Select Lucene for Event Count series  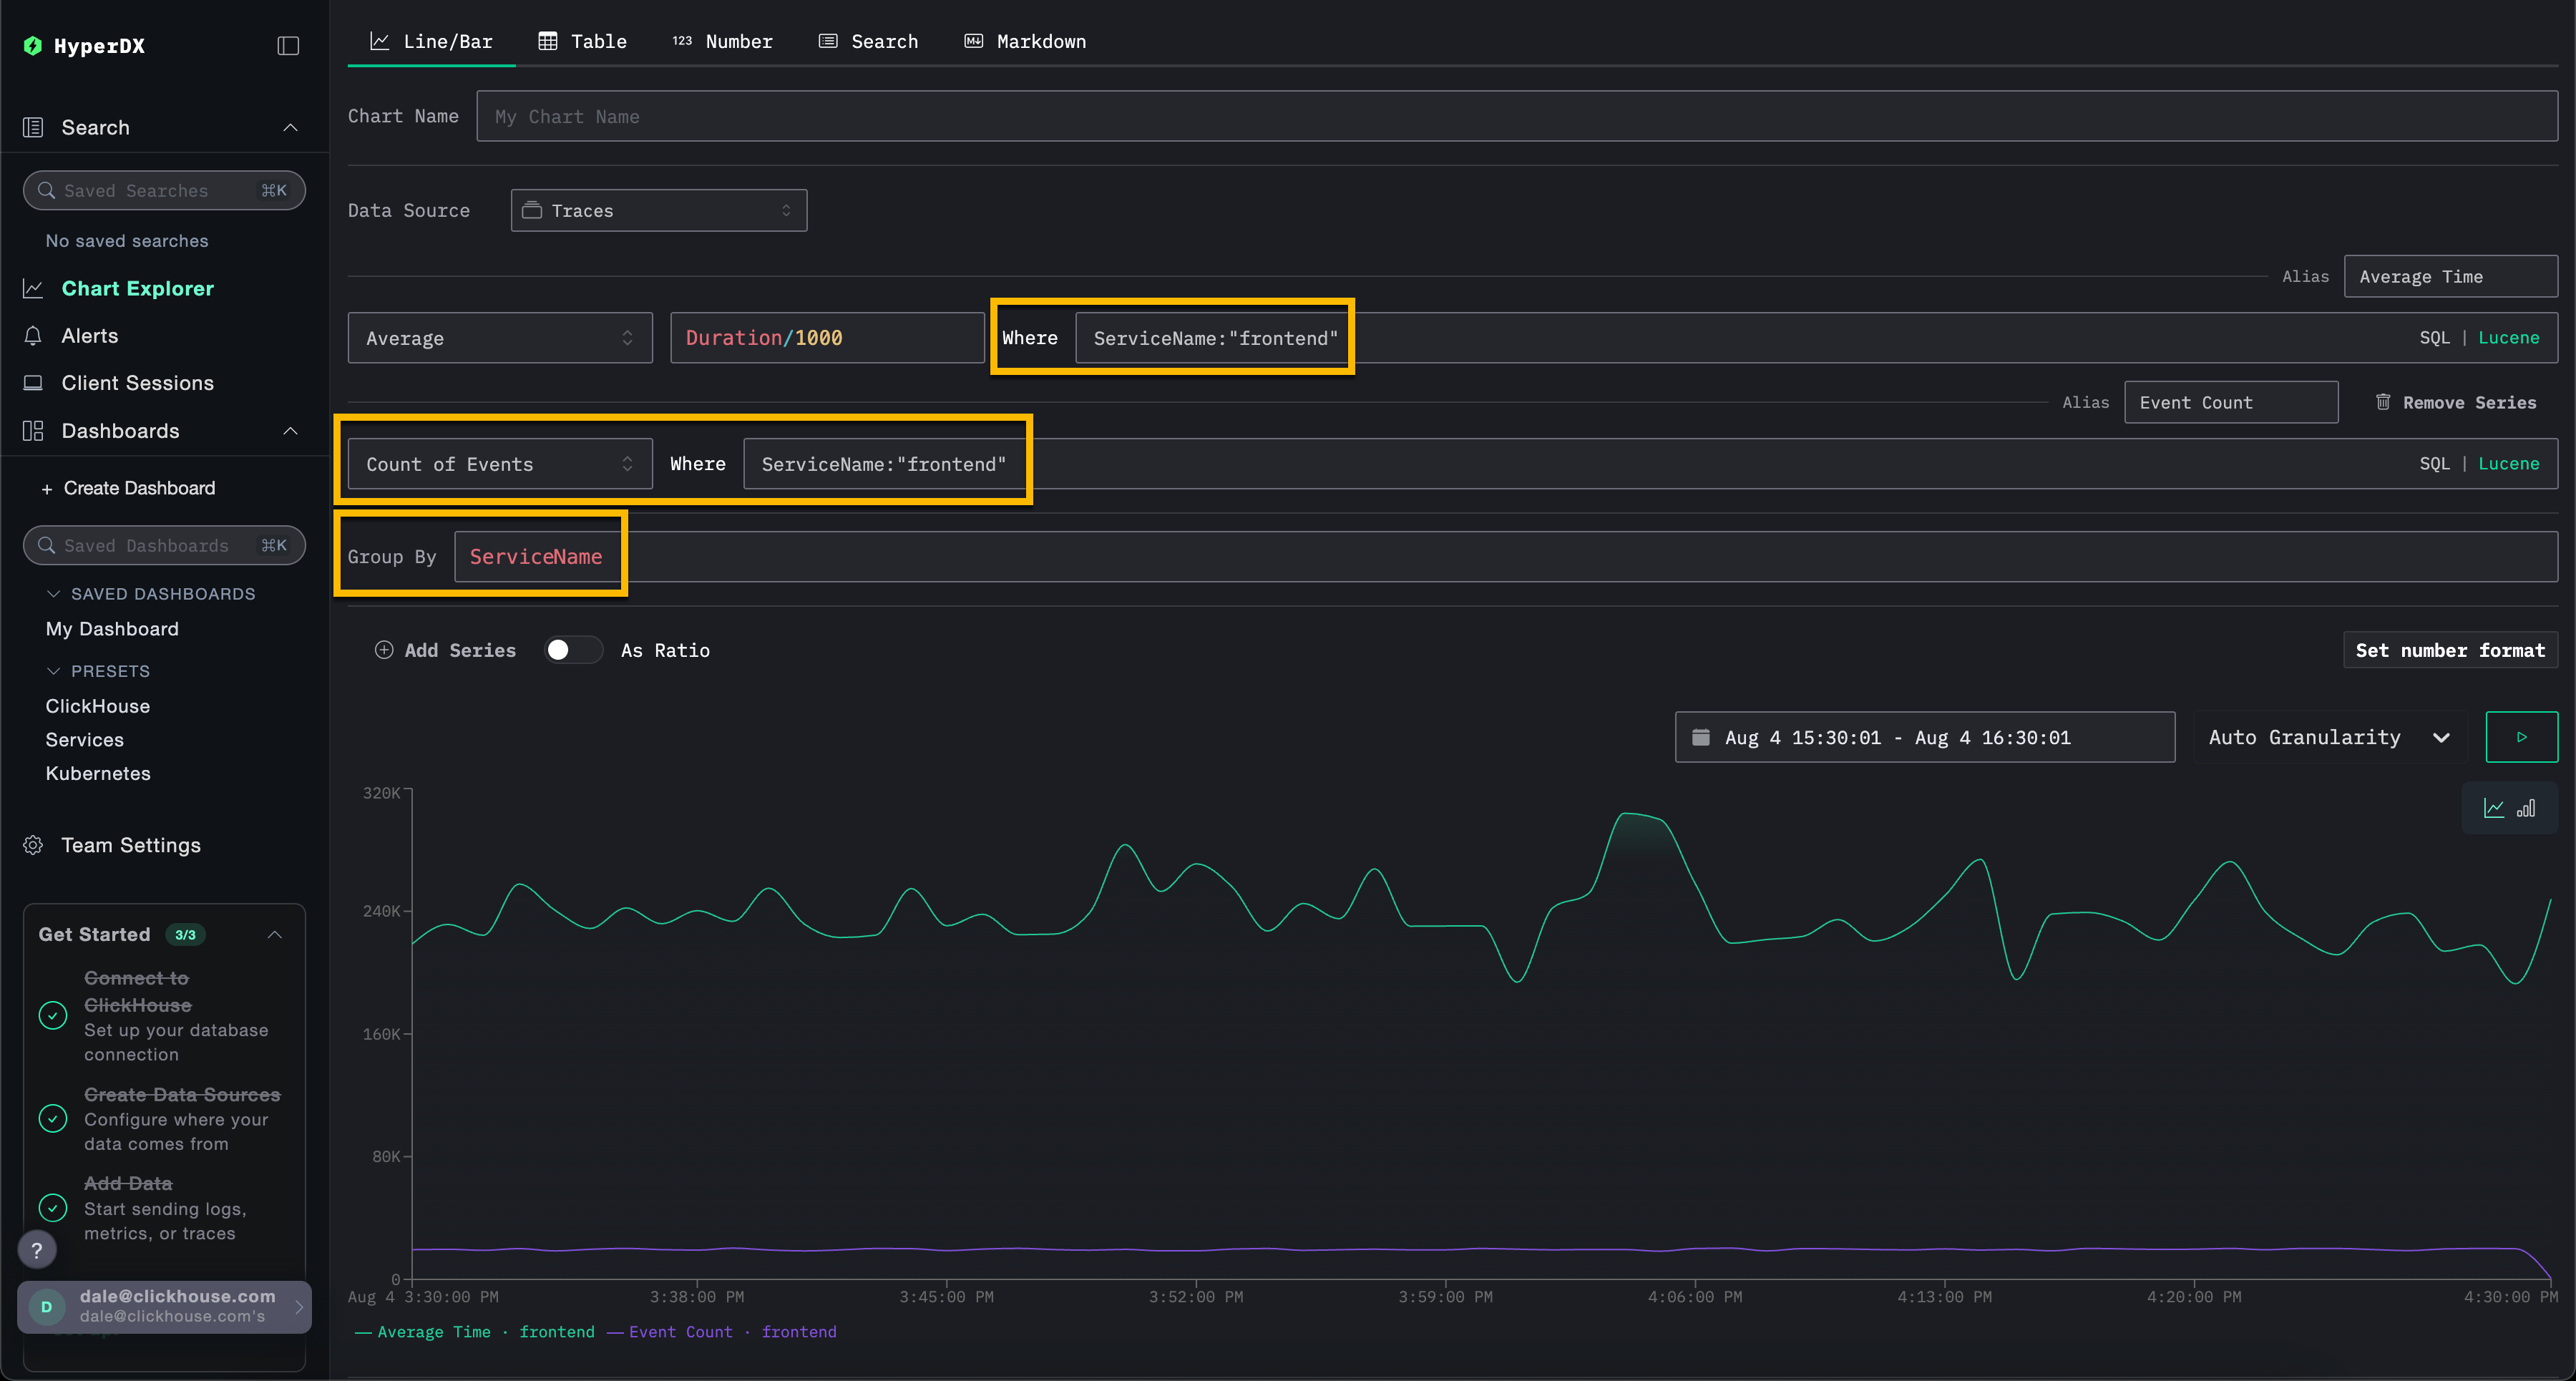2508,464
